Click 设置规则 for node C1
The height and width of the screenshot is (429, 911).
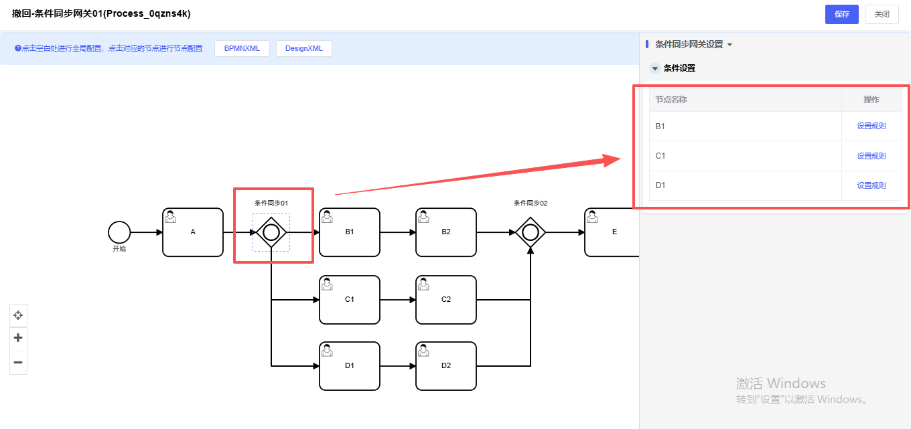click(871, 156)
